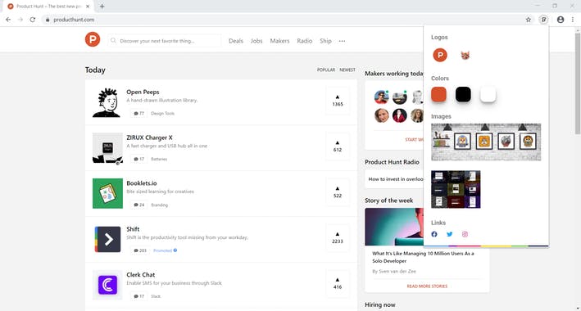Upvote ZIRUX Charger X with 612 votes
The height and width of the screenshot is (311, 581).
pyautogui.click(x=338, y=146)
